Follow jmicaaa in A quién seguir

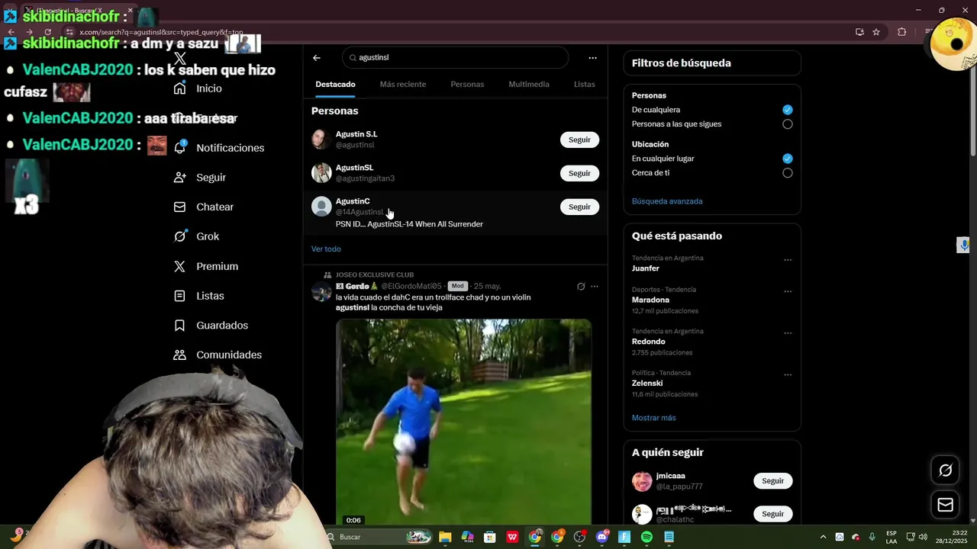pos(772,481)
